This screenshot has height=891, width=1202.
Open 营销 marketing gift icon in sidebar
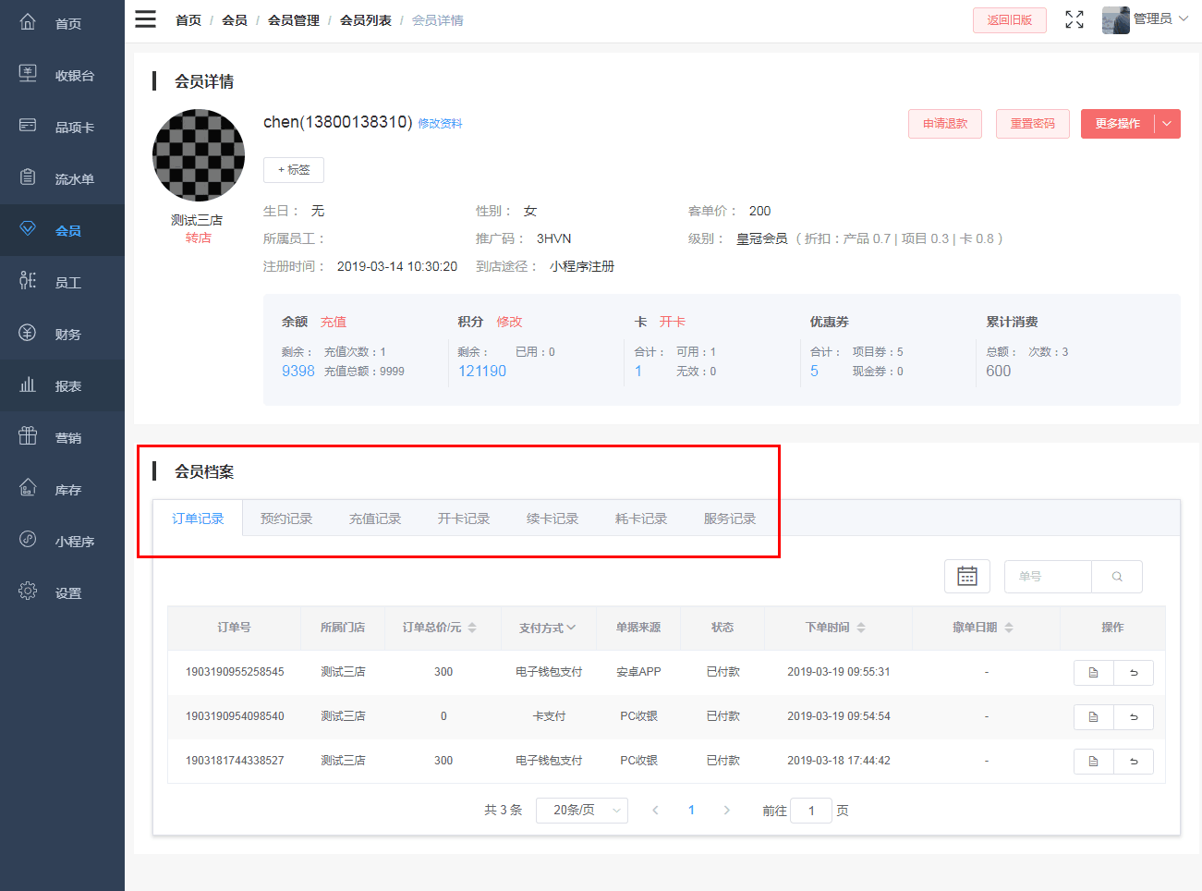(28, 435)
